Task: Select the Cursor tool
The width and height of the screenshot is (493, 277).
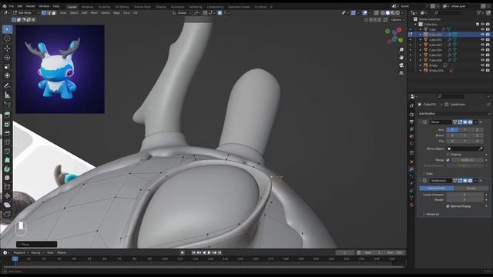Action: coord(7,38)
